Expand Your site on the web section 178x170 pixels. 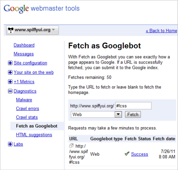10,72
